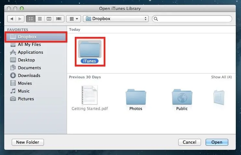
Task: Select the iTunes folder icon
Action: click(x=90, y=49)
